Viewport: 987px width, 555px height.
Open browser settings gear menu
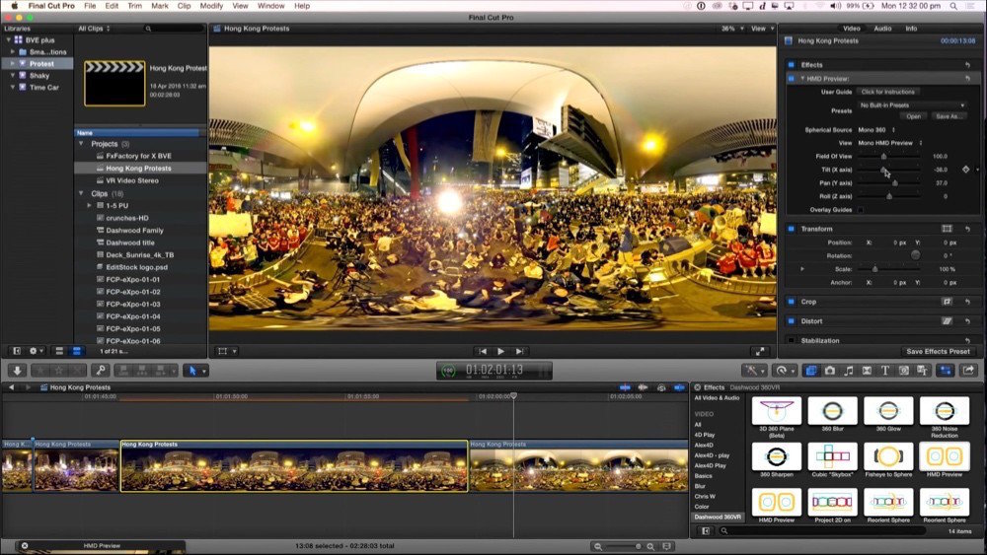coord(36,351)
